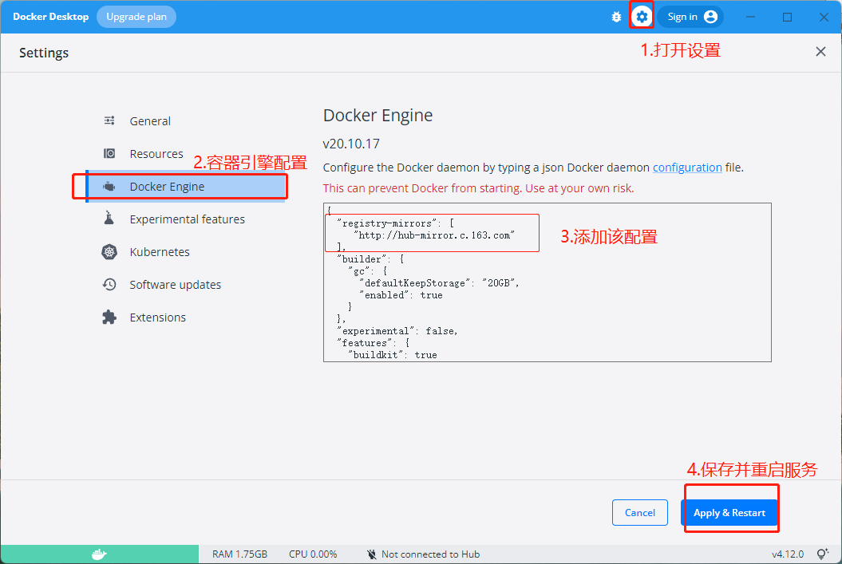Click the defaultKeepStorage 20GB line
Screen dimensions: 842x564
pyautogui.click(x=439, y=283)
